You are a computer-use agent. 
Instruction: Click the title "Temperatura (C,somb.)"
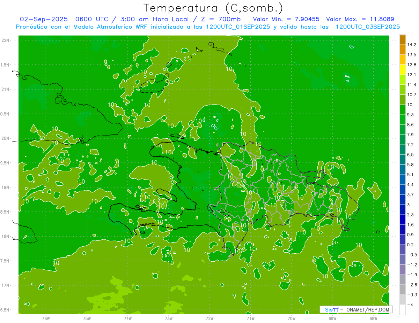[213, 8]
